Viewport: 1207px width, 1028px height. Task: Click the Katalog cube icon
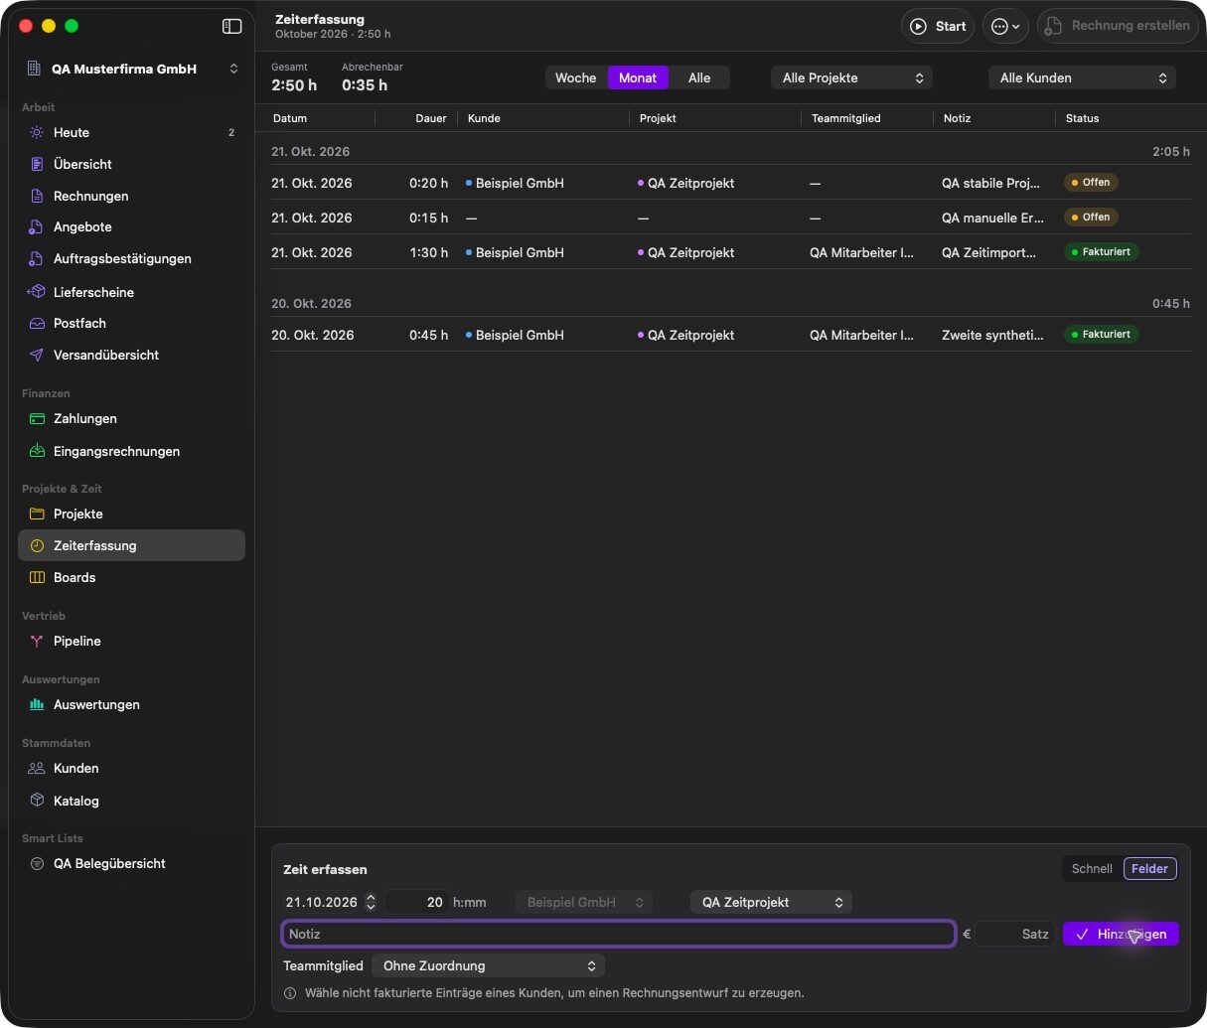(x=37, y=800)
